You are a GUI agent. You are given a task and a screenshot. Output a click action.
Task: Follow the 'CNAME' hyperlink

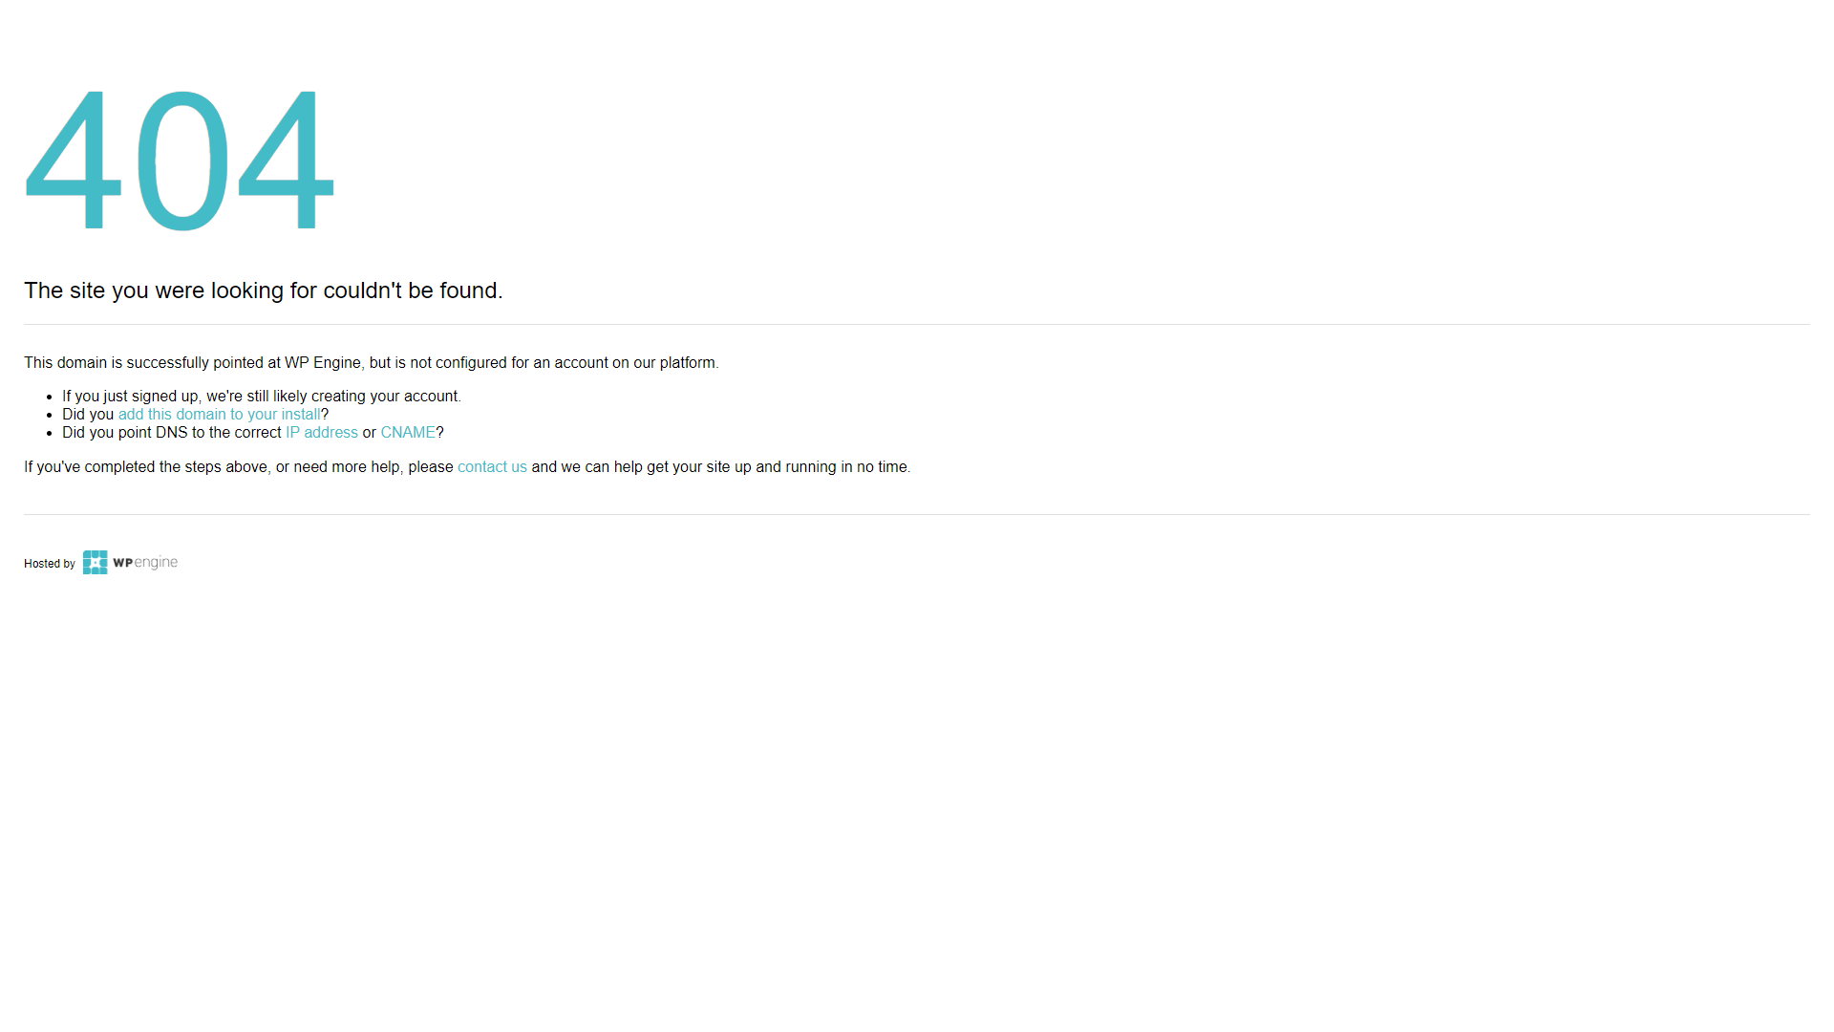point(408,432)
